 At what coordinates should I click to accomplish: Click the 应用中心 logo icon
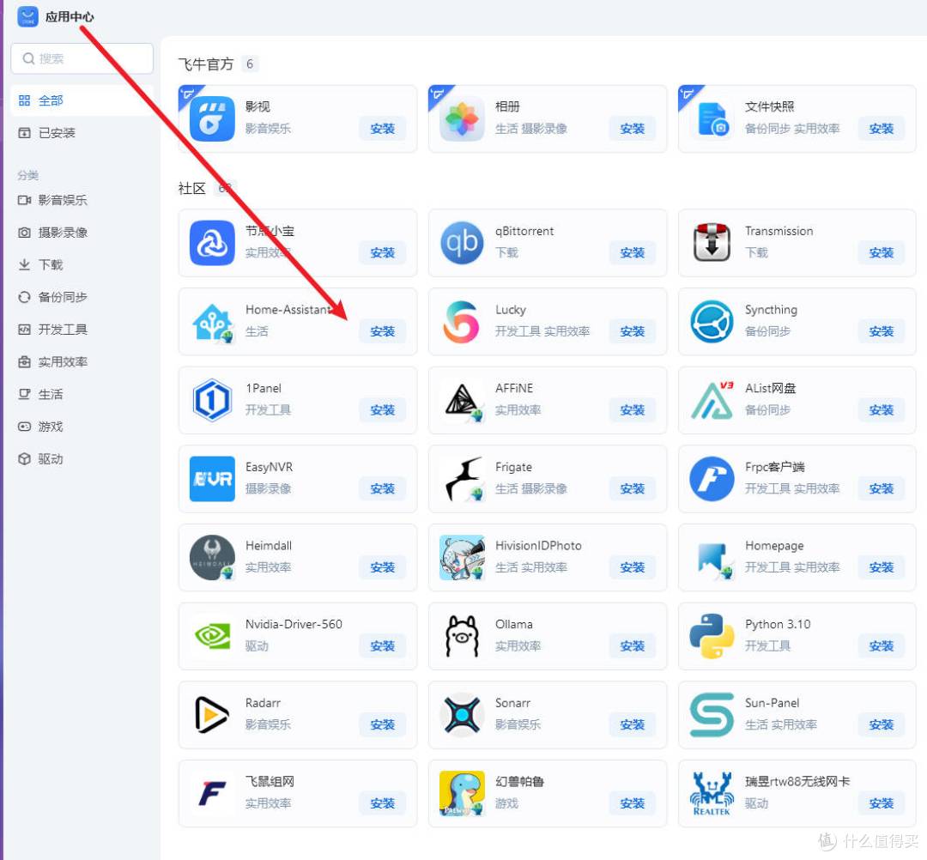27,16
